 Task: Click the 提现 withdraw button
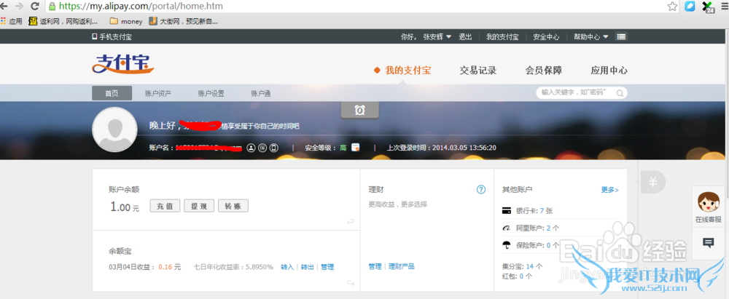click(199, 206)
